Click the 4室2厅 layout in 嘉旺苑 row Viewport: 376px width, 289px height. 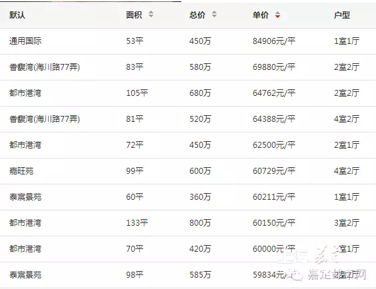[x=347, y=171]
